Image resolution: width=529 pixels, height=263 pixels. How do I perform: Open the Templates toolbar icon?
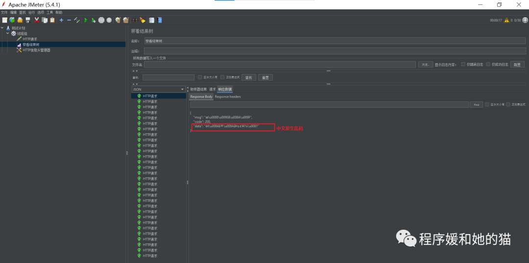(12, 20)
